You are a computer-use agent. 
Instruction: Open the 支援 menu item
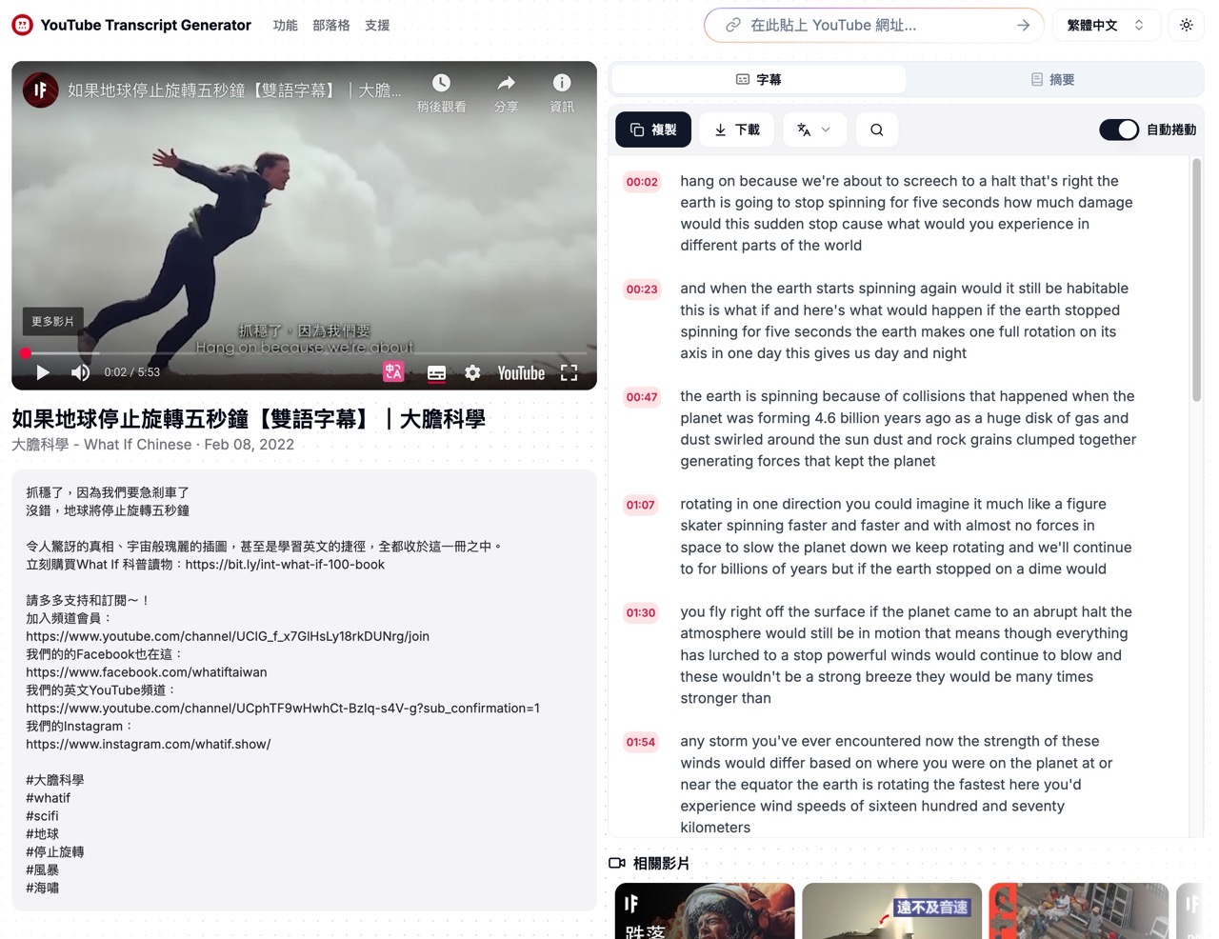tap(377, 26)
